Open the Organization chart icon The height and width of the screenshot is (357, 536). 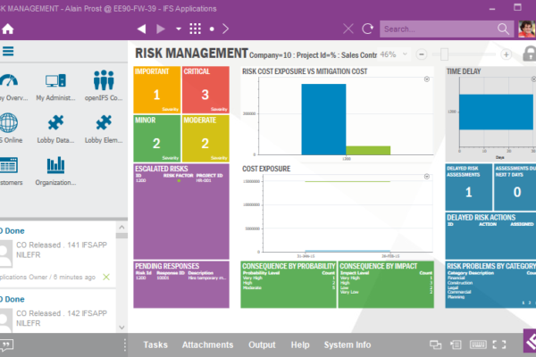[56, 170]
